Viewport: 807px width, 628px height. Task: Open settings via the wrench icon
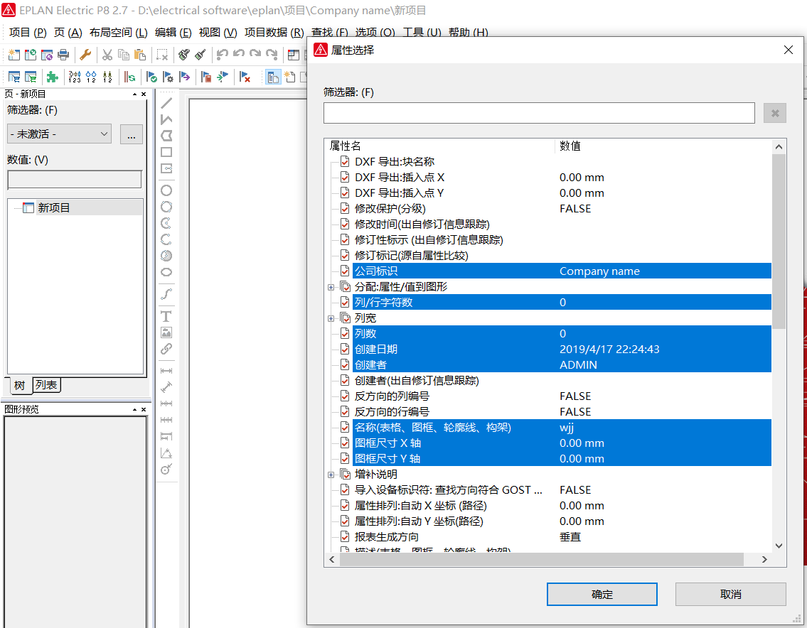coord(85,55)
